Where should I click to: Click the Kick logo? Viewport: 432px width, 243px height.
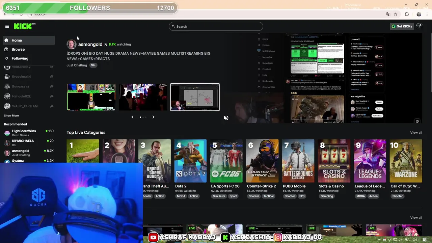point(25,26)
